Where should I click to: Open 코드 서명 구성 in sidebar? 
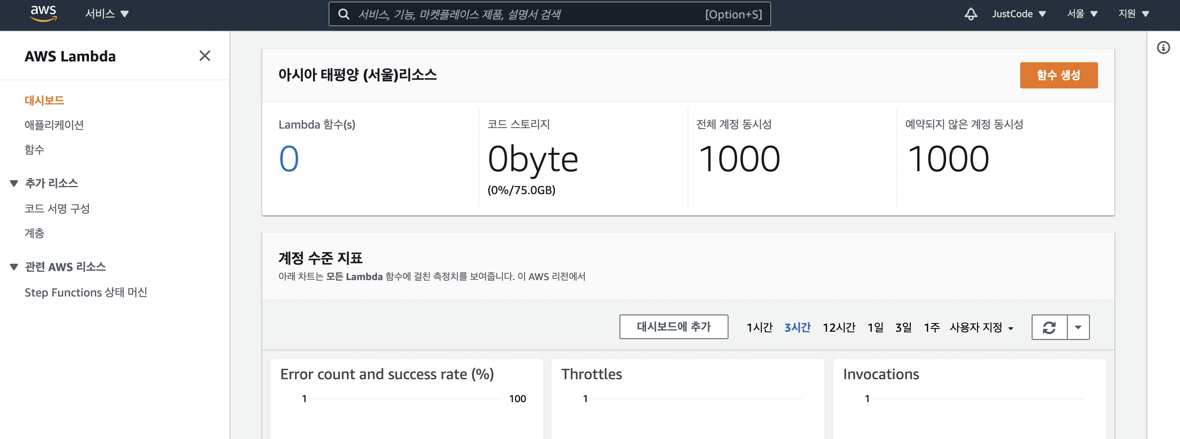pos(57,208)
